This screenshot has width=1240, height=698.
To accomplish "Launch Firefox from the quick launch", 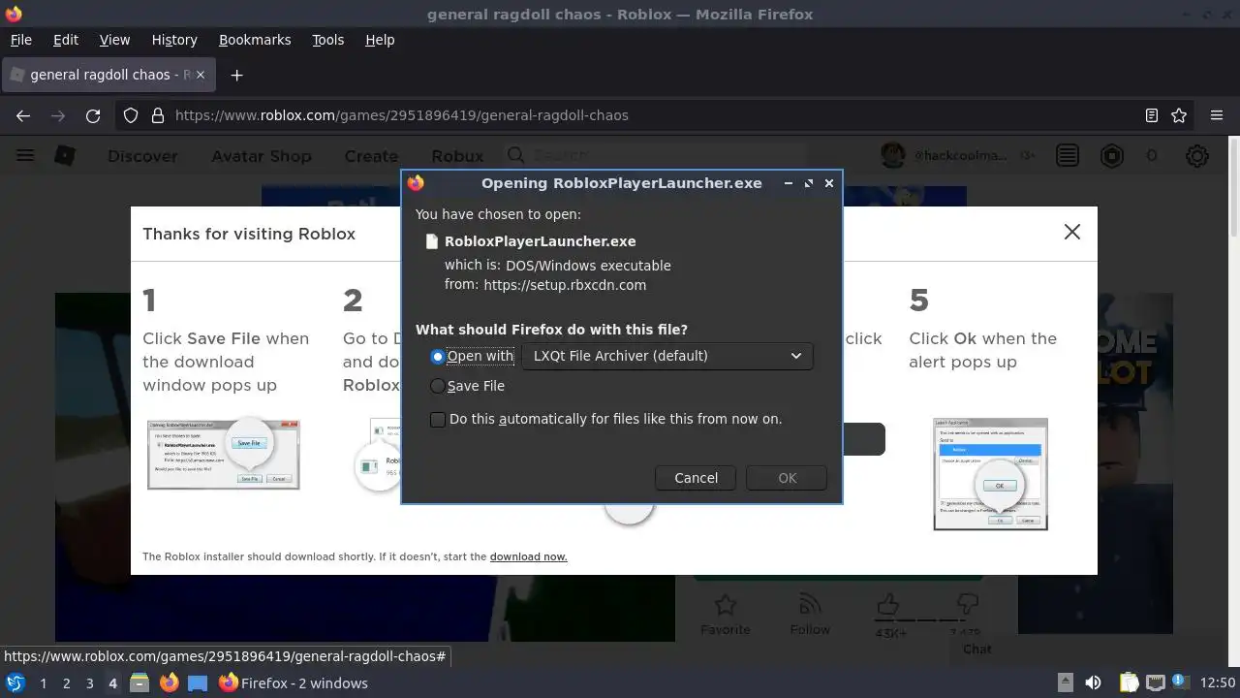I will 169,683.
